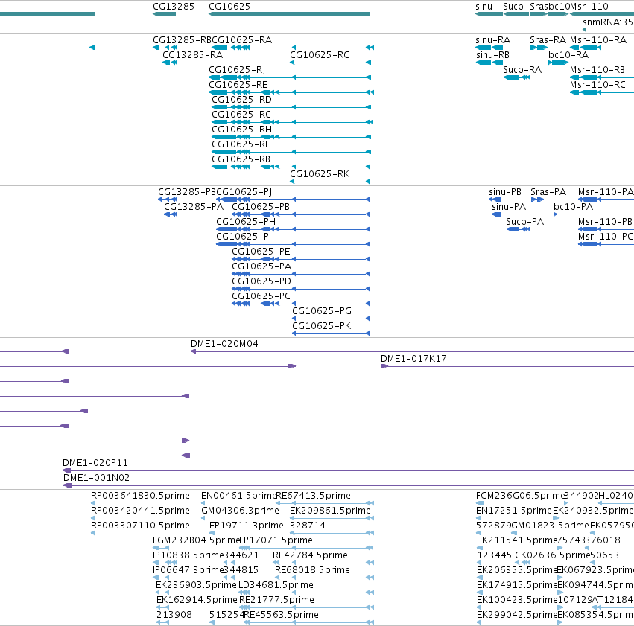Select transcript CG10625-RC
Viewport: 634px width, 626px height.
(x=241, y=115)
